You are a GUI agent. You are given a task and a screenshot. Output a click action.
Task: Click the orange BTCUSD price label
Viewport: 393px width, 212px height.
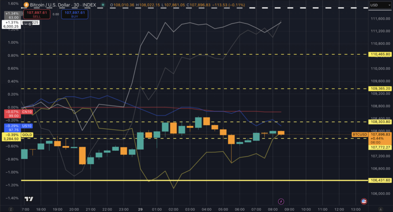[x=360, y=134]
